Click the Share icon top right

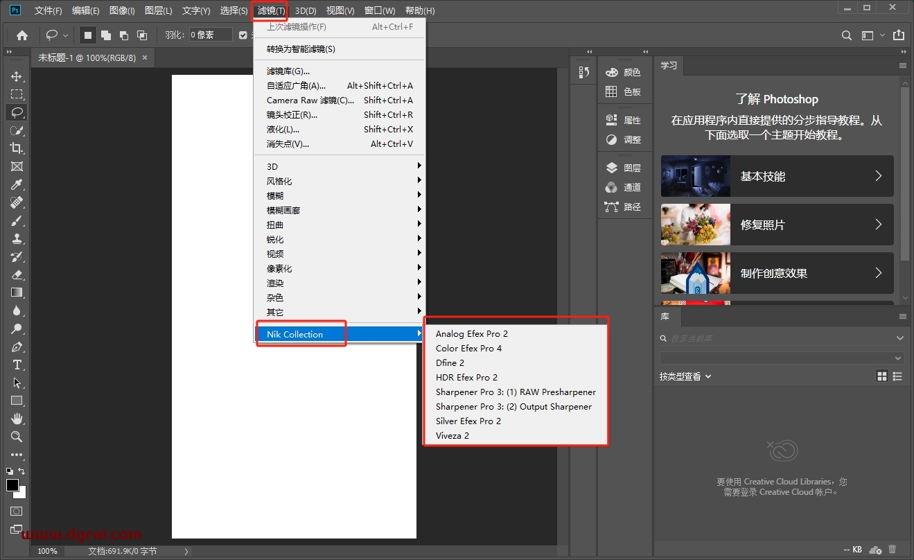(899, 35)
